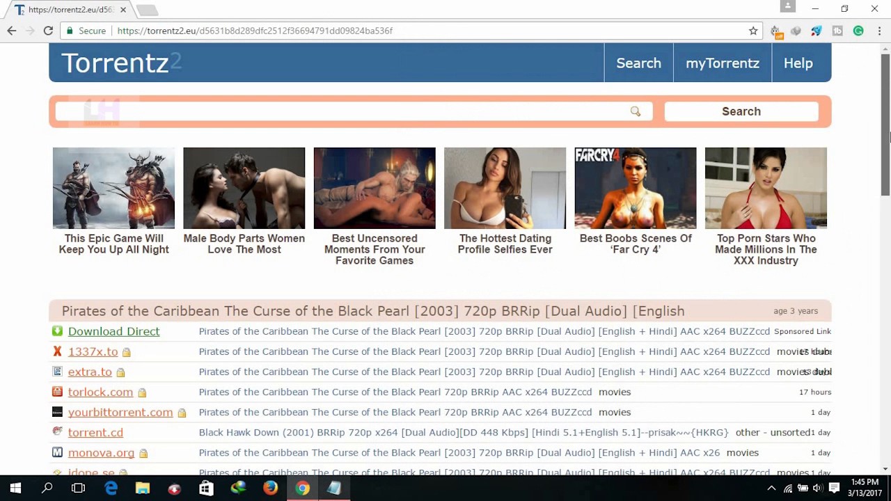Click the 'age 3 years' label
This screenshot has height=501, width=891.
[796, 311]
